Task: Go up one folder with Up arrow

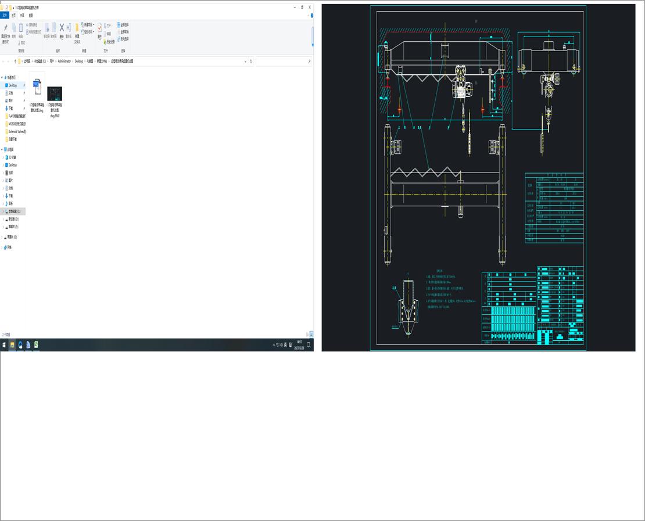Action: coord(15,61)
